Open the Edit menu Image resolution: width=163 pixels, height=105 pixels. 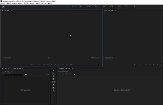(x=9, y=4)
